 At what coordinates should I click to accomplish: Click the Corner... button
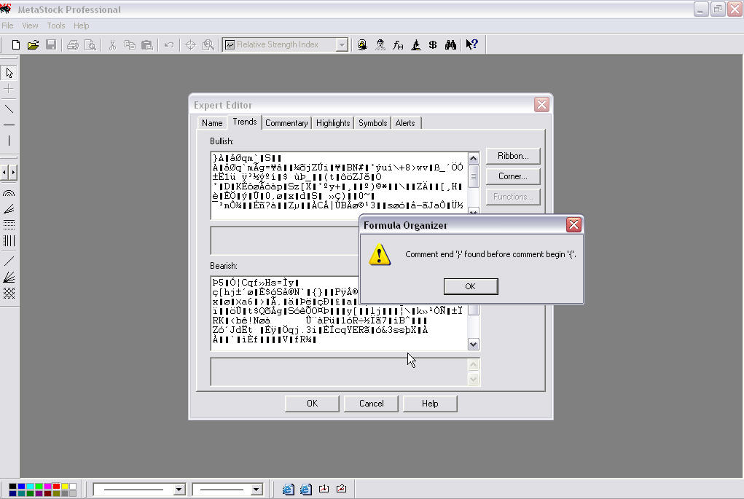pos(513,176)
